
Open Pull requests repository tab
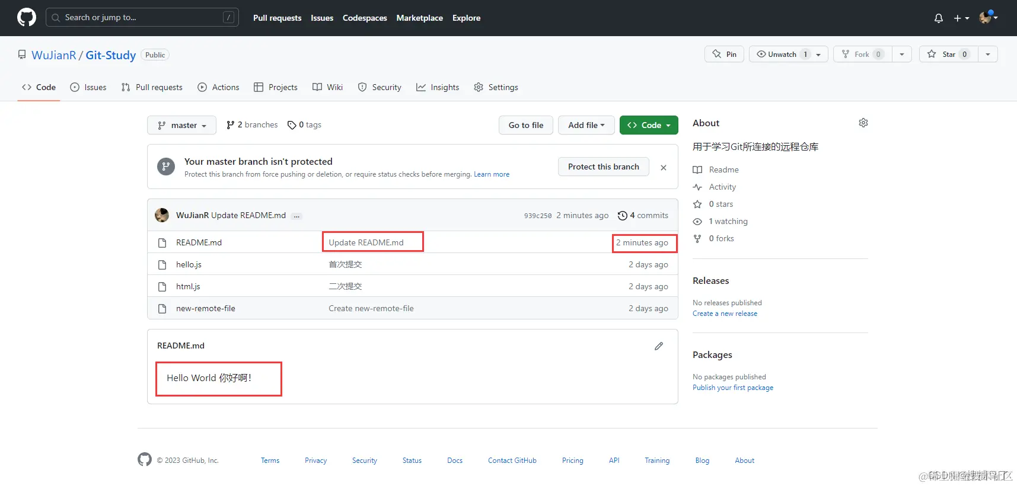click(x=152, y=87)
